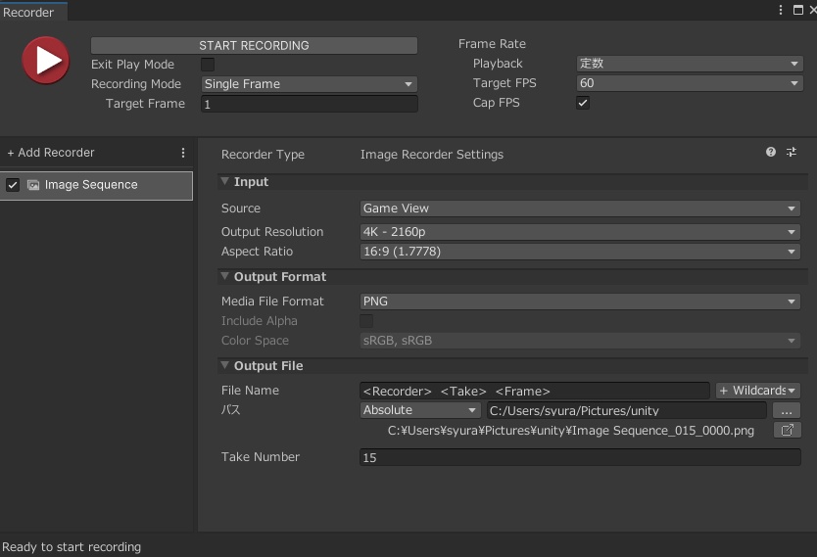817x557 pixels.
Task: Open the Media File Format dropdown
Action: [x=580, y=302]
